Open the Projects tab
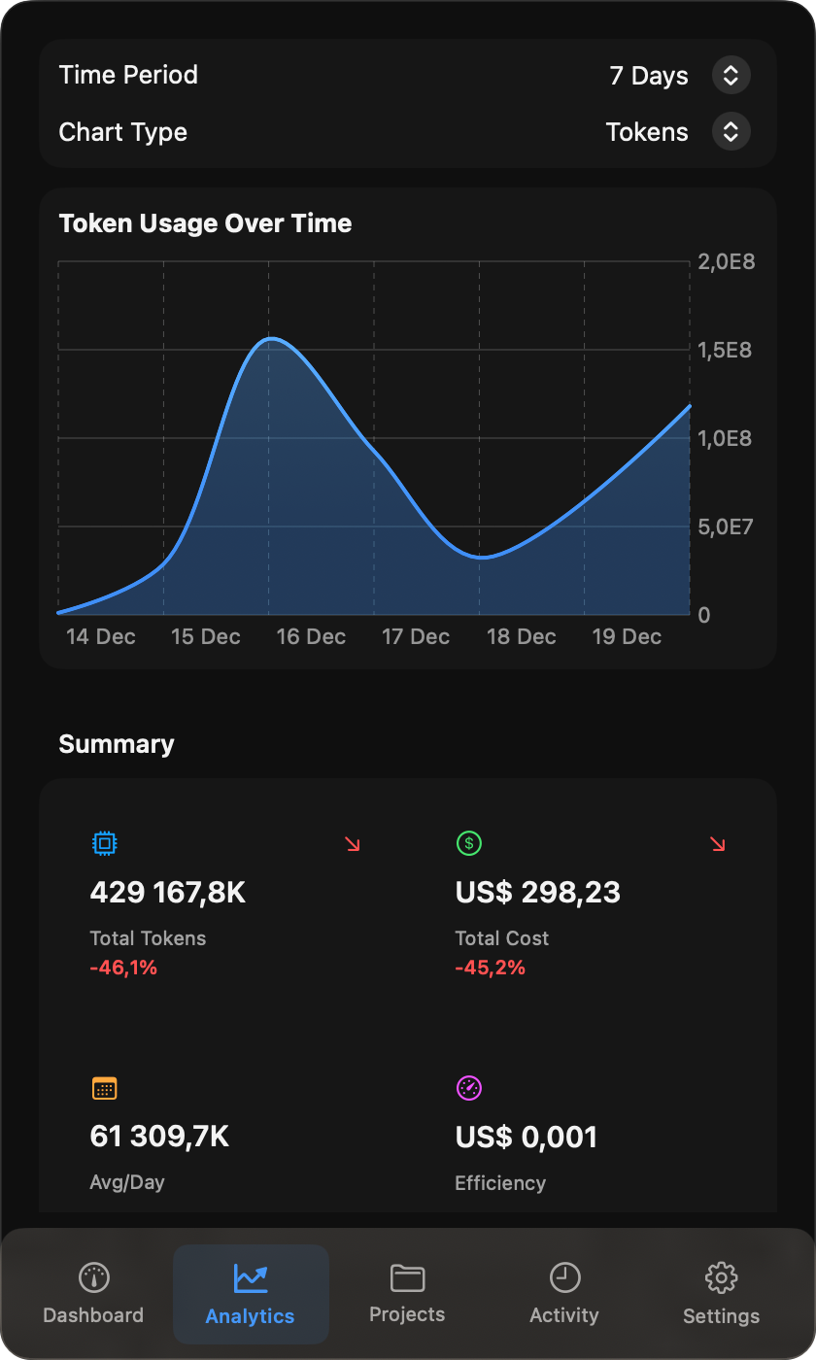This screenshot has width=816, height=1360. click(407, 1294)
